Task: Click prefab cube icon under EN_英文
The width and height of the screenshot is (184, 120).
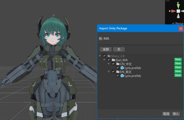Action: pos(122,76)
